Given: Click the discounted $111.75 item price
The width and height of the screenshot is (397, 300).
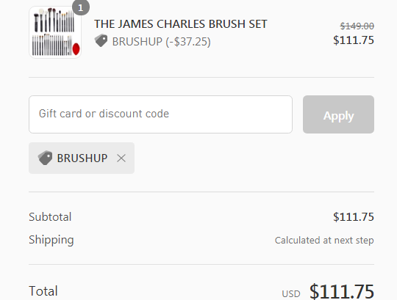Looking at the screenshot, I should tap(354, 40).
